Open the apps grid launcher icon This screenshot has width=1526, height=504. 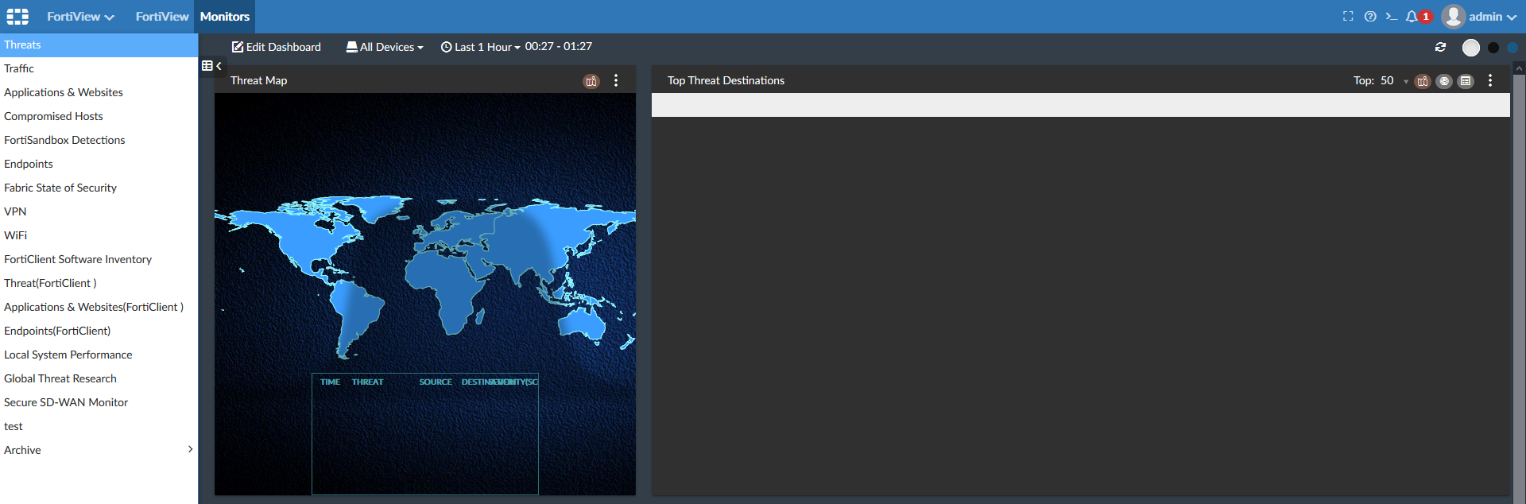pyautogui.click(x=17, y=16)
